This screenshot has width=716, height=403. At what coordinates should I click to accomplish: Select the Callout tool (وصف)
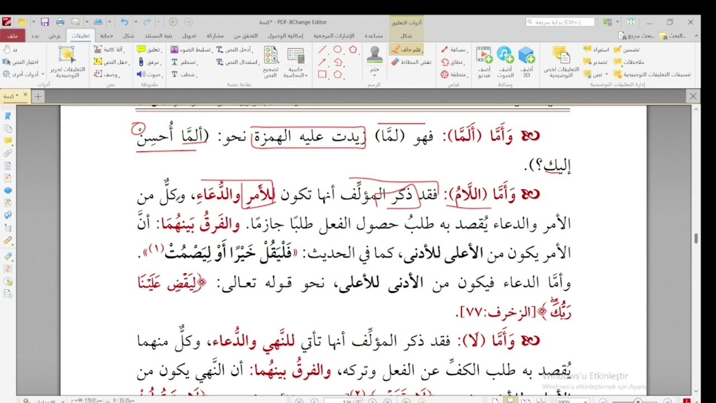pos(106,74)
